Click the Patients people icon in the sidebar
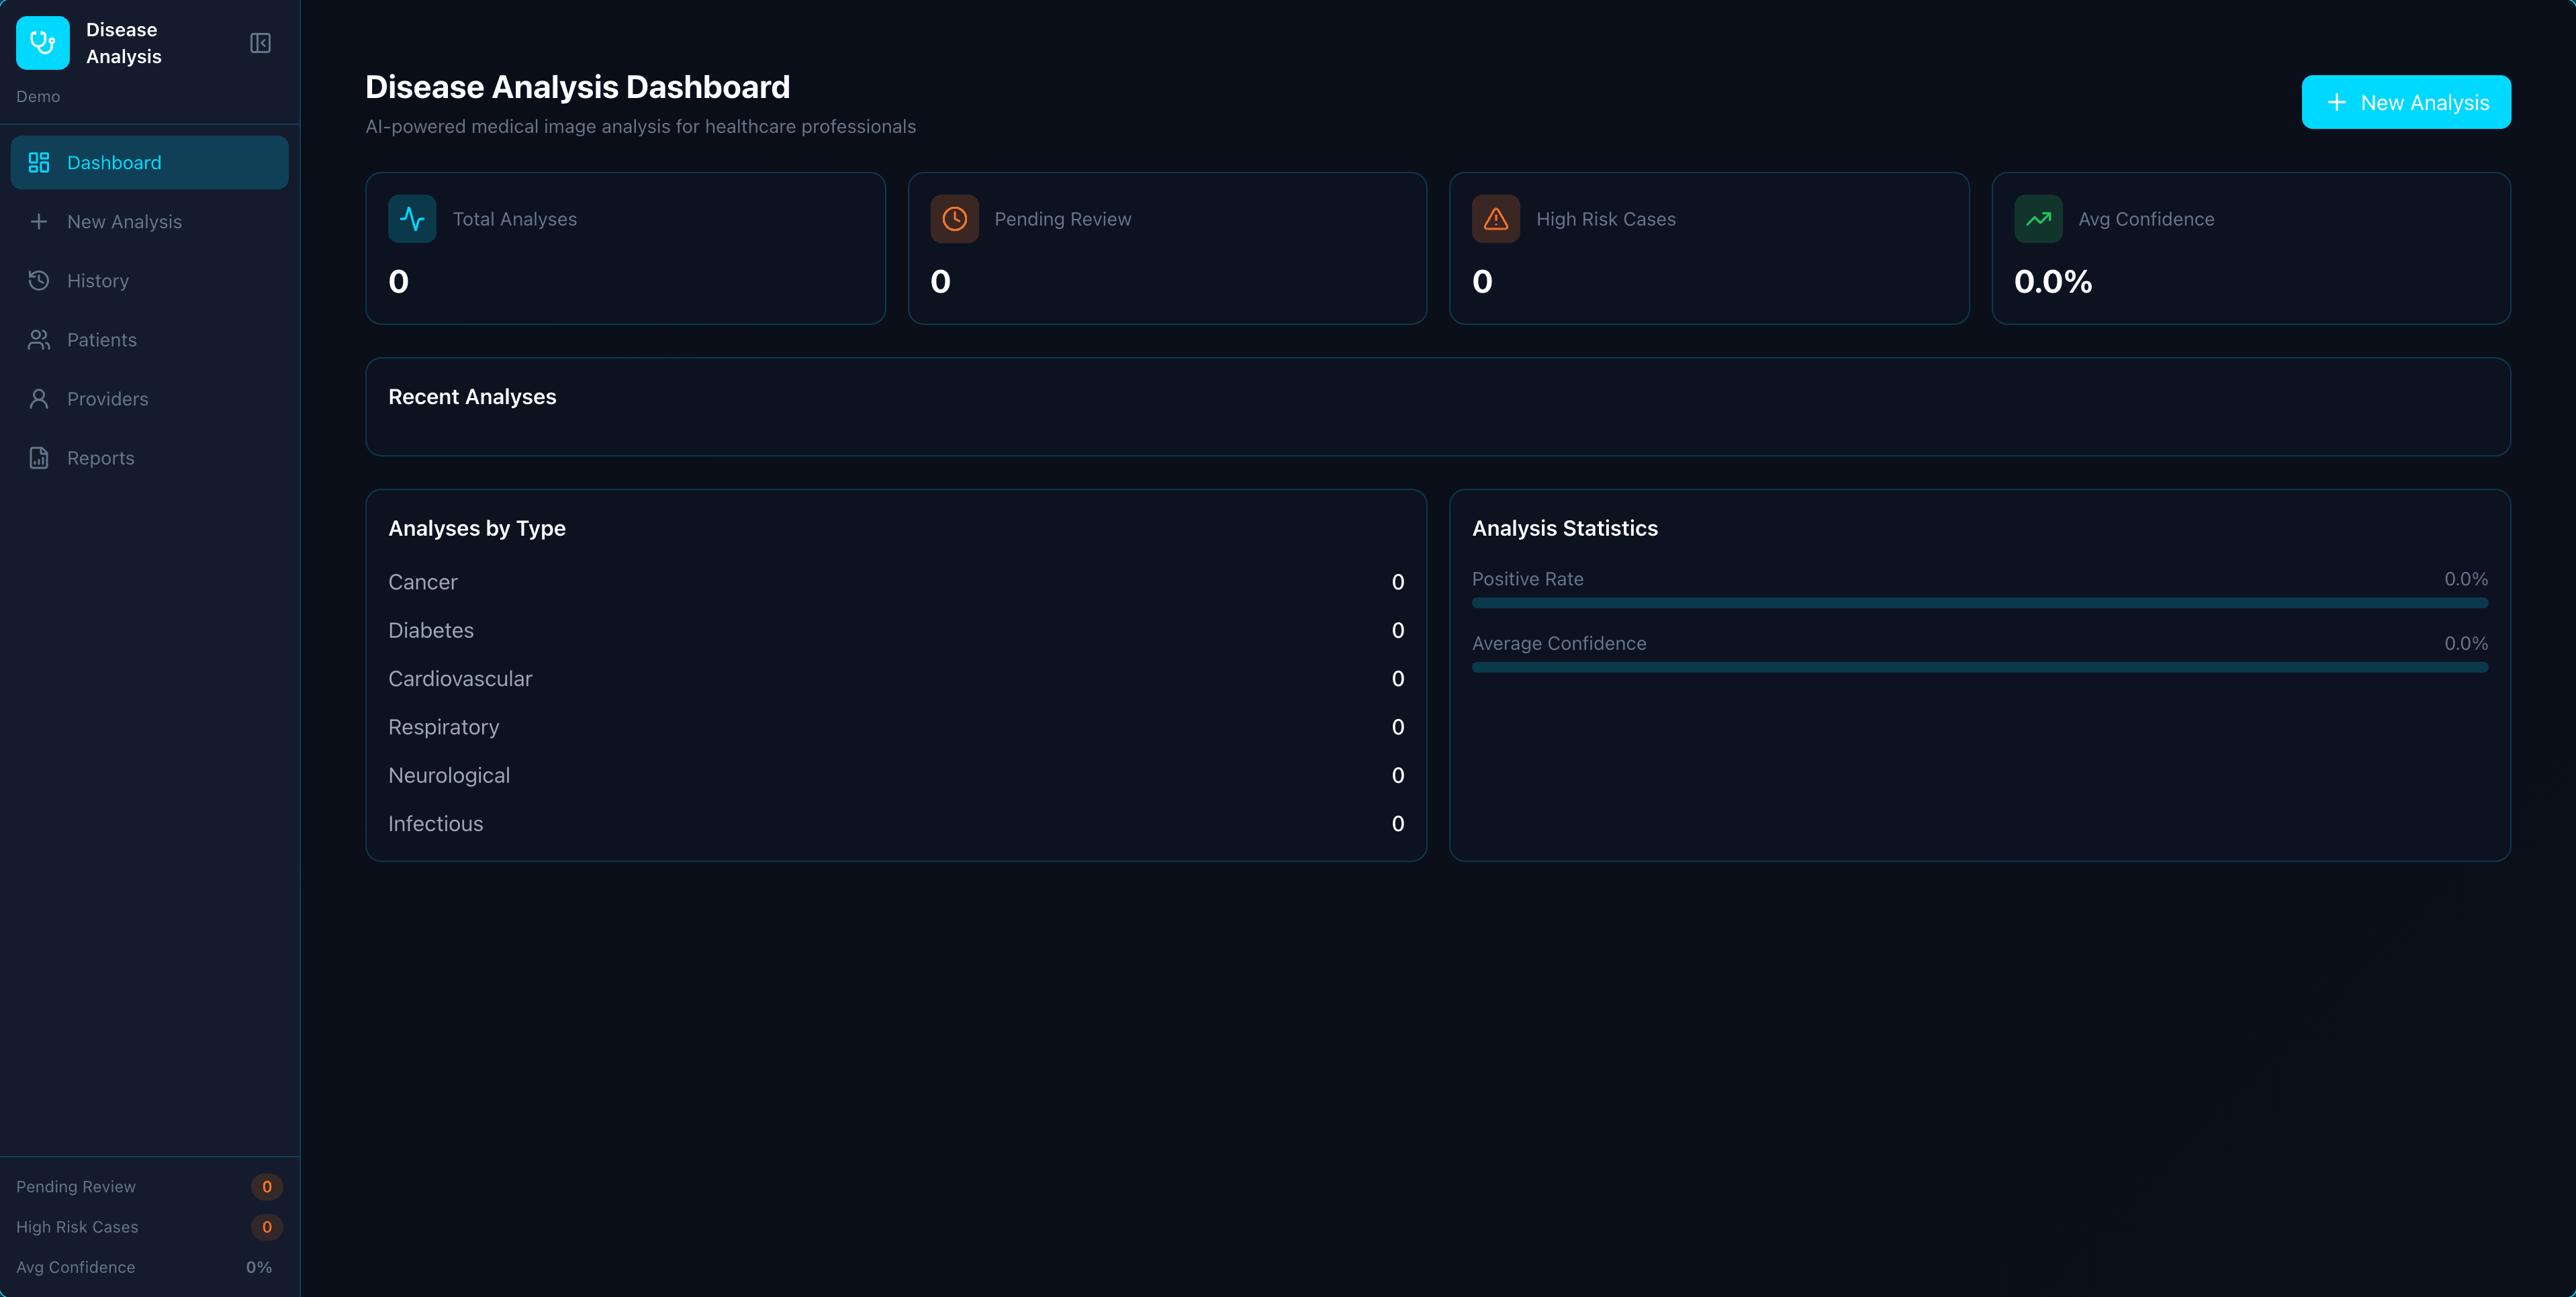 coord(39,340)
